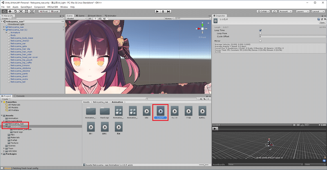This screenshot has height=170, width=327.
Task: Toggle 2D in the preview panel
Action: coord(298,125)
